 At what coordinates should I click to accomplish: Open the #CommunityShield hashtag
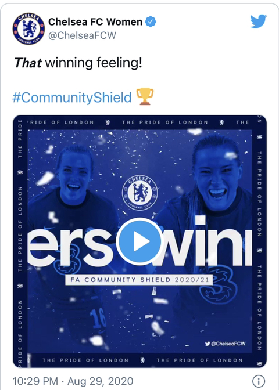click(x=72, y=98)
